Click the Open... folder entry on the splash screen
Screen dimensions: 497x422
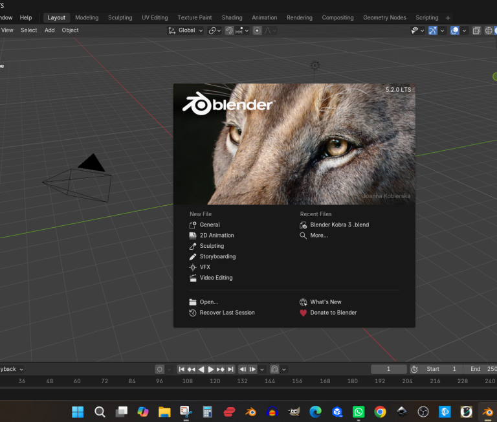pos(203,302)
